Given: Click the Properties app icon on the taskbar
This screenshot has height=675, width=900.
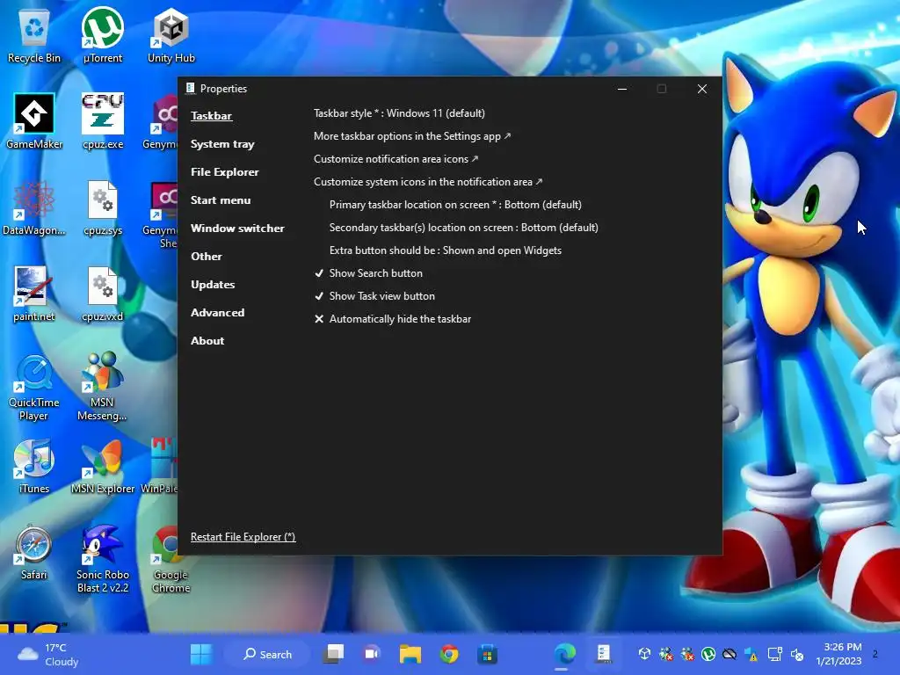Looking at the screenshot, I should (x=603, y=654).
